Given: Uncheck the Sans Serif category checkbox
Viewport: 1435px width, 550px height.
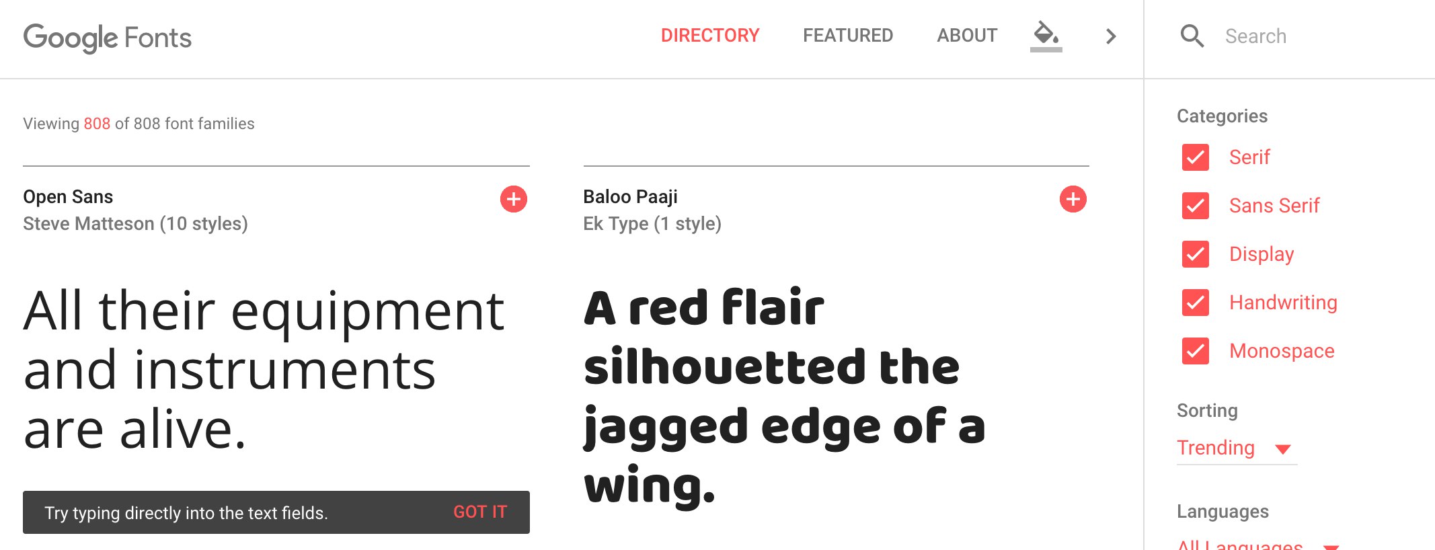Looking at the screenshot, I should (x=1196, y=206).
